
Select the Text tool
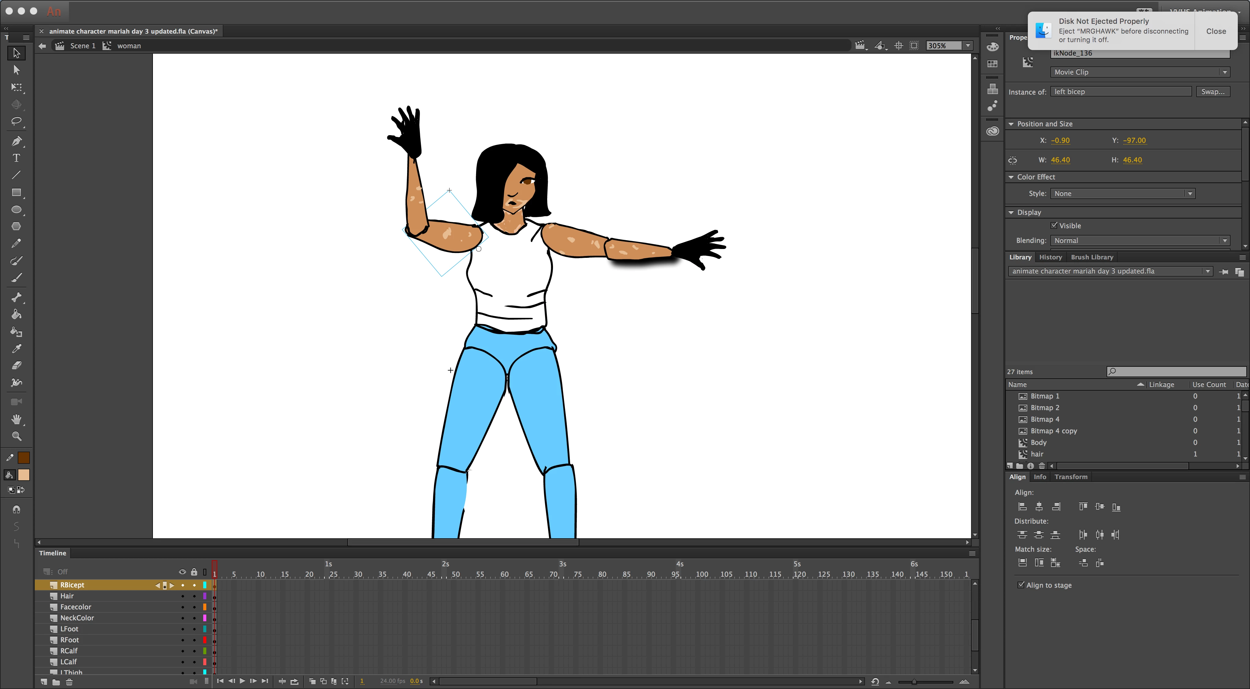coord(16,158)
